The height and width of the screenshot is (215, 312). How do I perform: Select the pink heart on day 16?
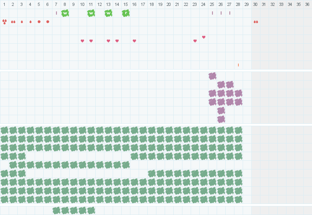134,41
